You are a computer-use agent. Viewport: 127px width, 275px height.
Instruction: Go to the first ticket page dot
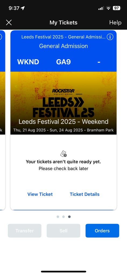pos(58,217)
